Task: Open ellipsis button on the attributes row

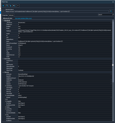Action: [111, 74]
